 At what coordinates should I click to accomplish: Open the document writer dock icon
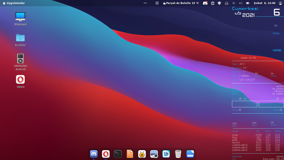[166, 154]
